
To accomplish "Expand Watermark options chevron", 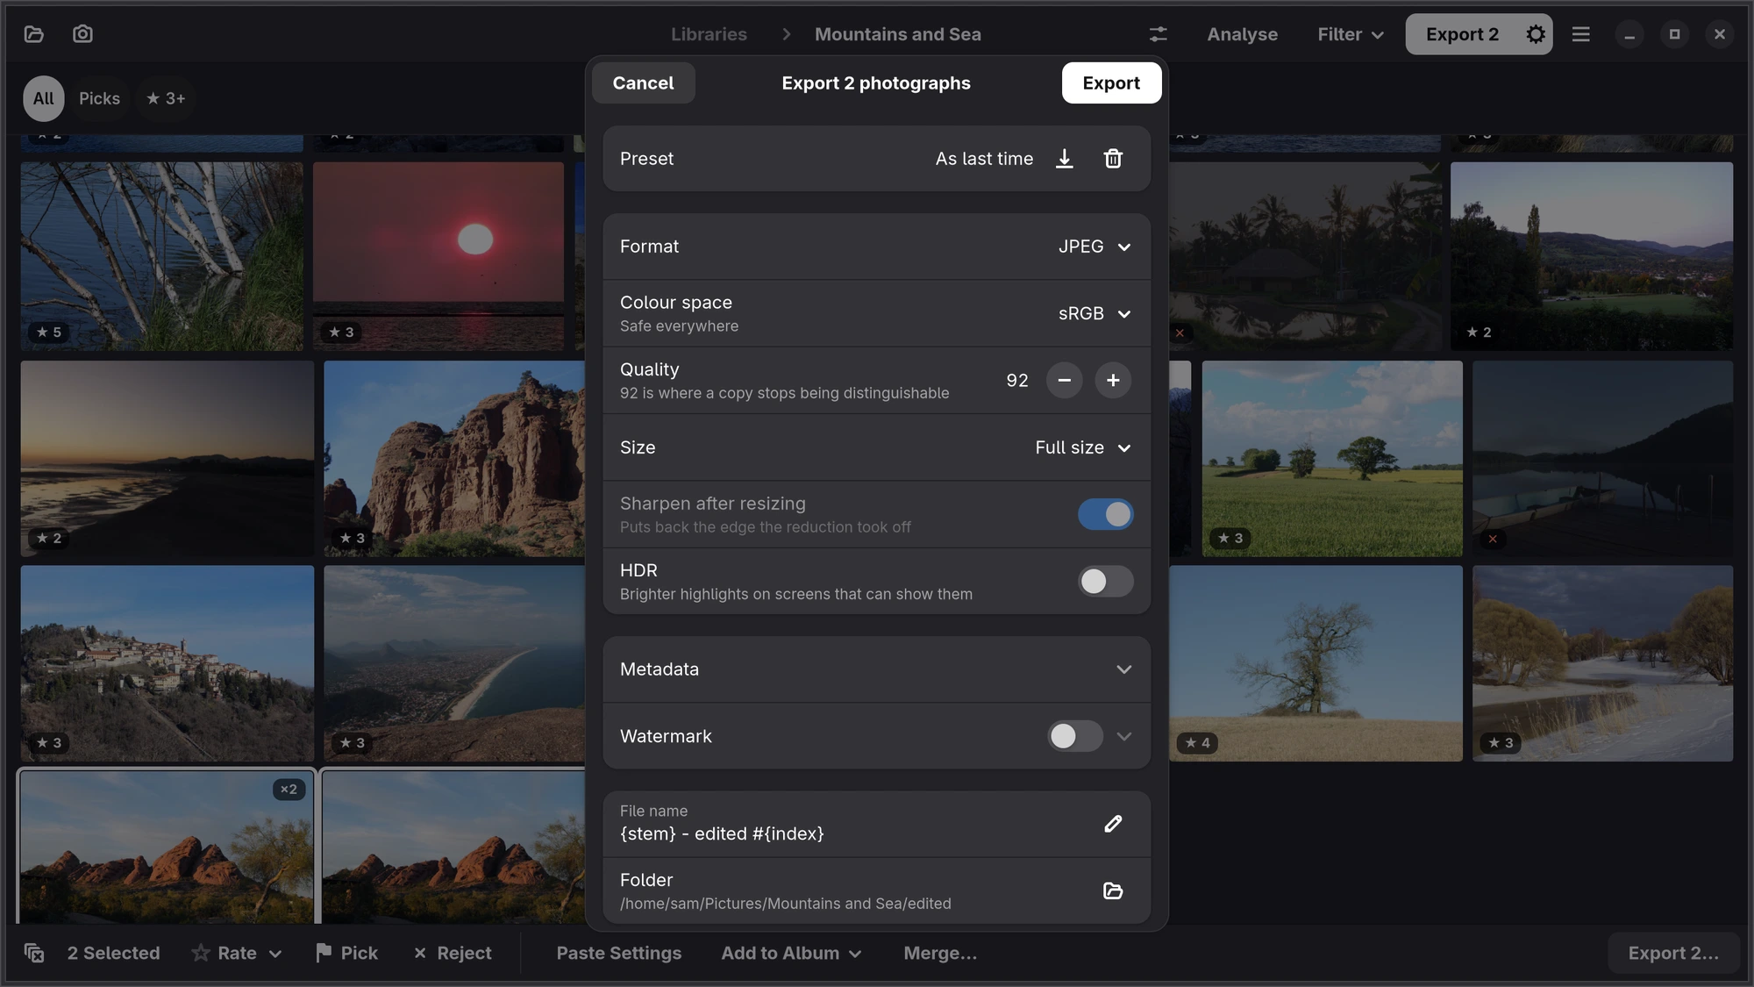I will [1123, 736].
